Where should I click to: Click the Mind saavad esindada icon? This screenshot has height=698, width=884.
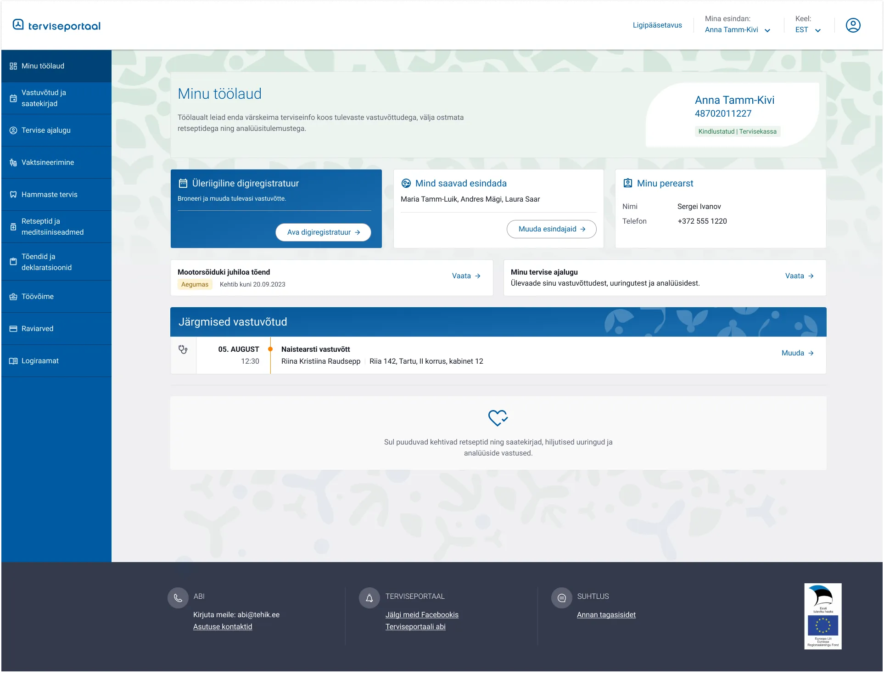tap(406, 183)
